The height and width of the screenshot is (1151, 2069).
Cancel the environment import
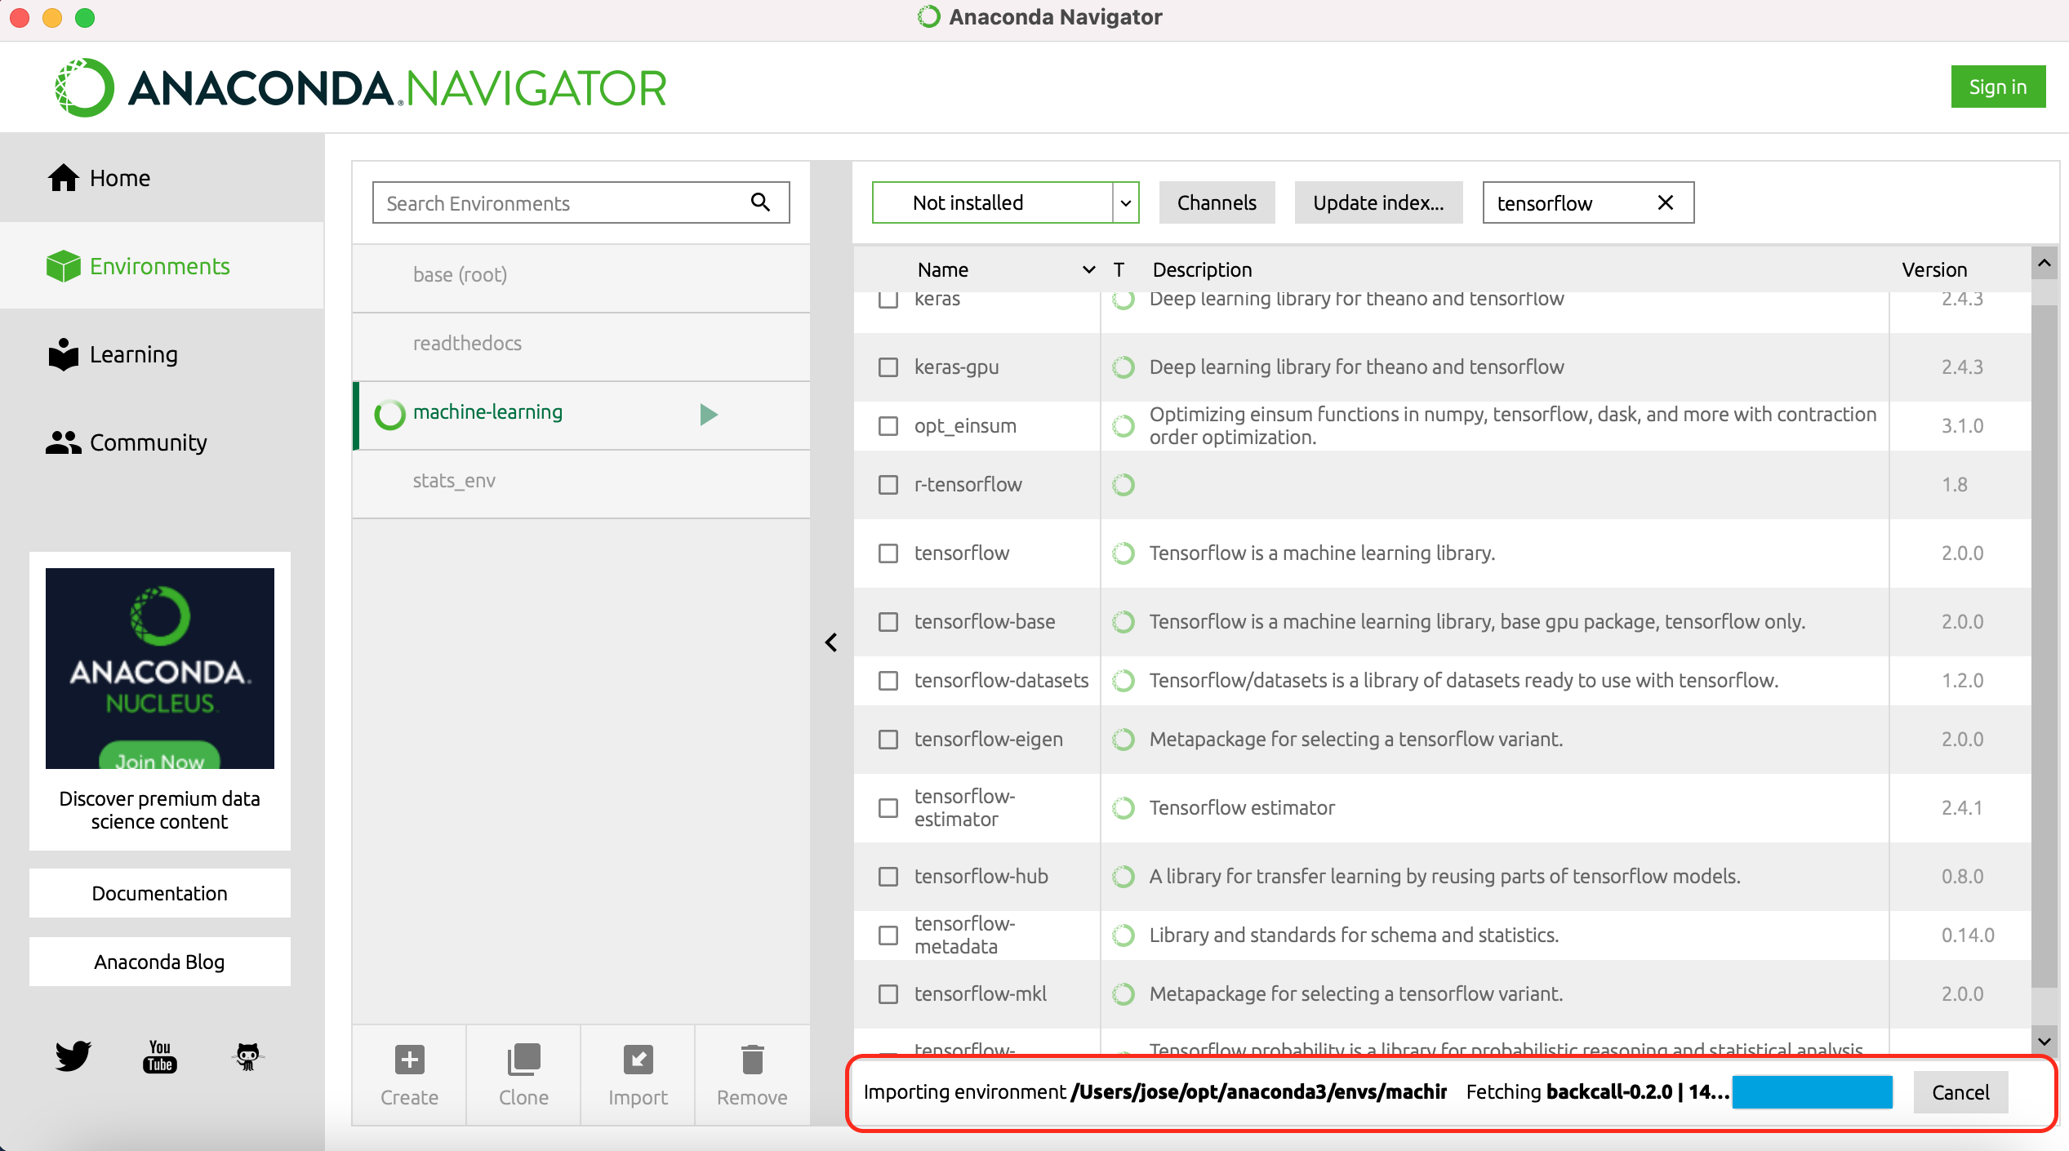[x=1960, y=1092]
